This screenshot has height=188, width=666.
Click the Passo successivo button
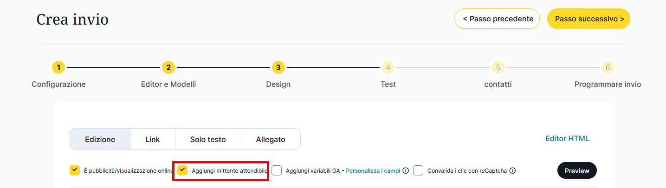[x=588, y=19]
